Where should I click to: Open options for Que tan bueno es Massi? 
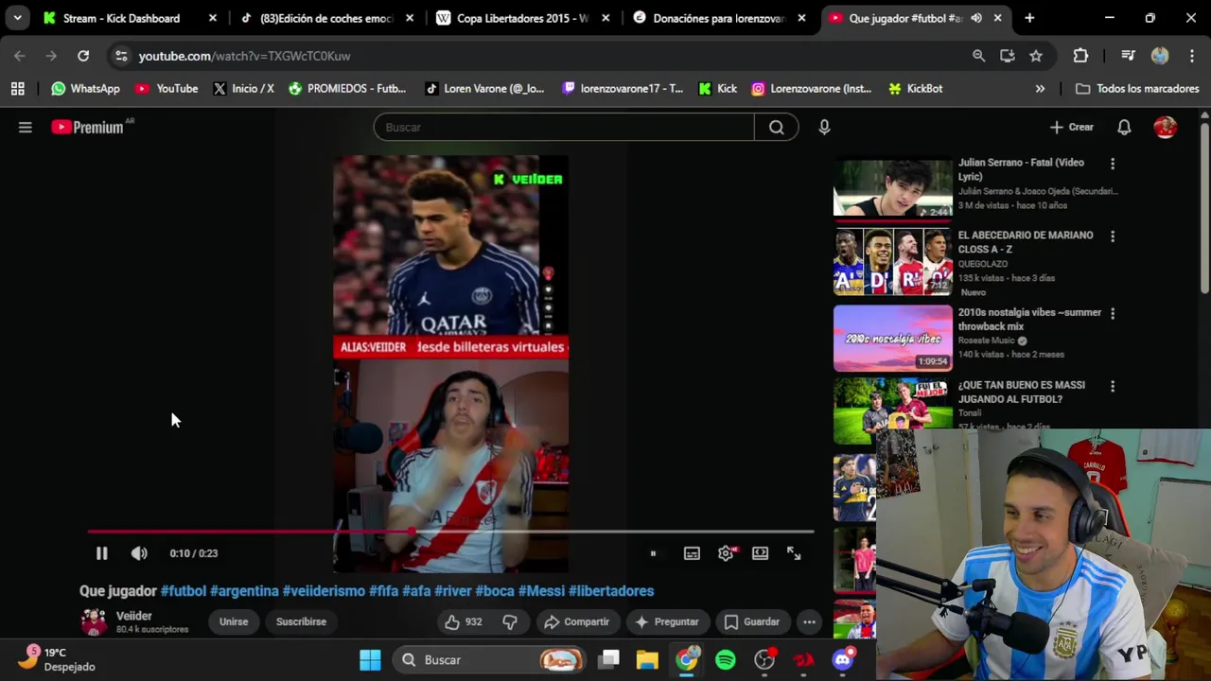(x=1113, y=386)
